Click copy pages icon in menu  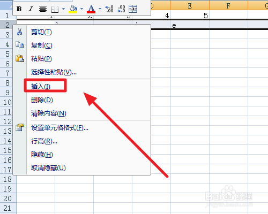click(20, 45)
